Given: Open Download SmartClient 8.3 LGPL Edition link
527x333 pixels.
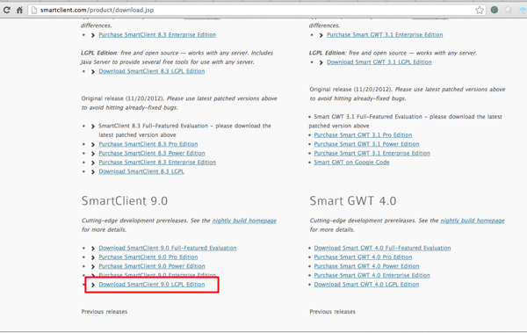Looking at the screenshot, I should 152,71.
